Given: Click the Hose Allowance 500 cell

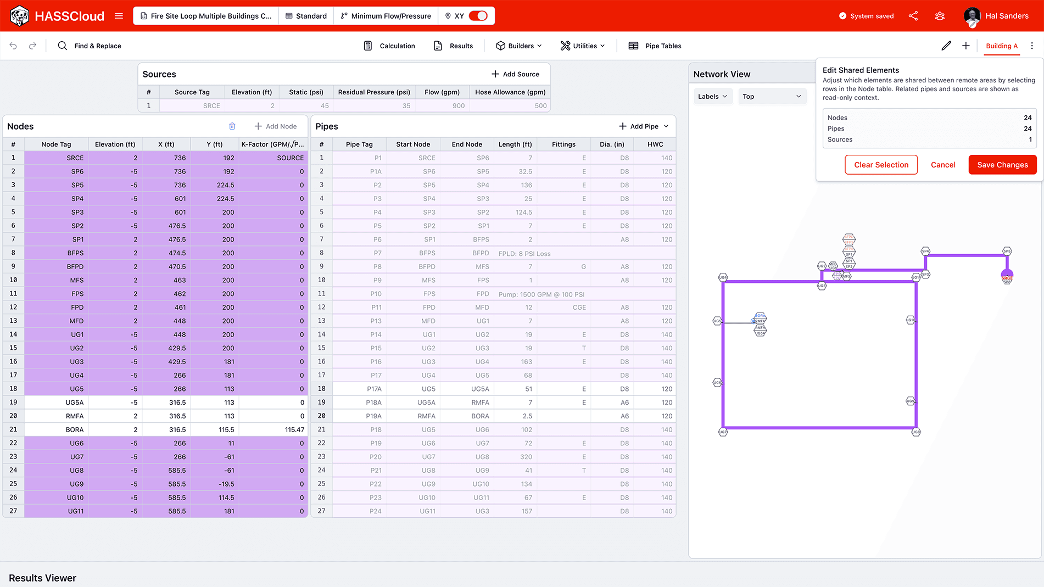Looking at the screenshot, I should (x=510, y=106).
